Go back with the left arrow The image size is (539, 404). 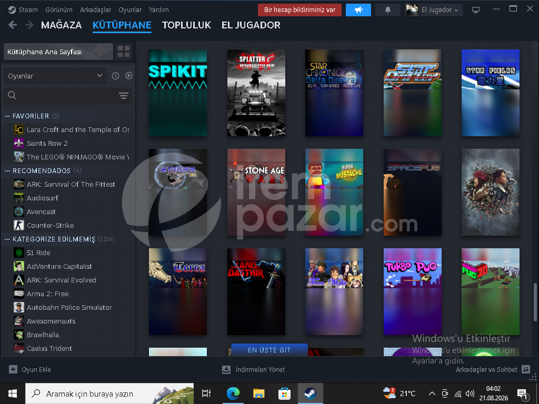[13, 25]
